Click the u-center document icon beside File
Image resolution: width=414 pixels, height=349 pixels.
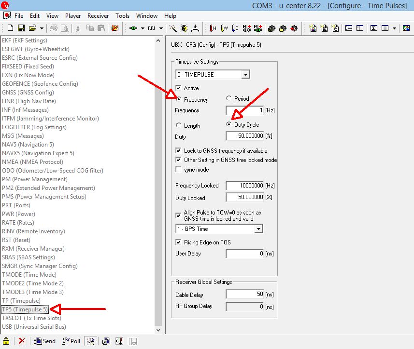[x=7, y=15]
